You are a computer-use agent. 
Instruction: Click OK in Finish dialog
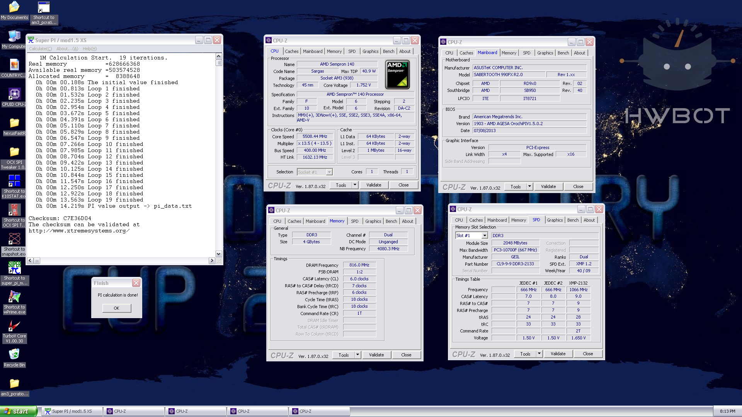pos(116,308)
